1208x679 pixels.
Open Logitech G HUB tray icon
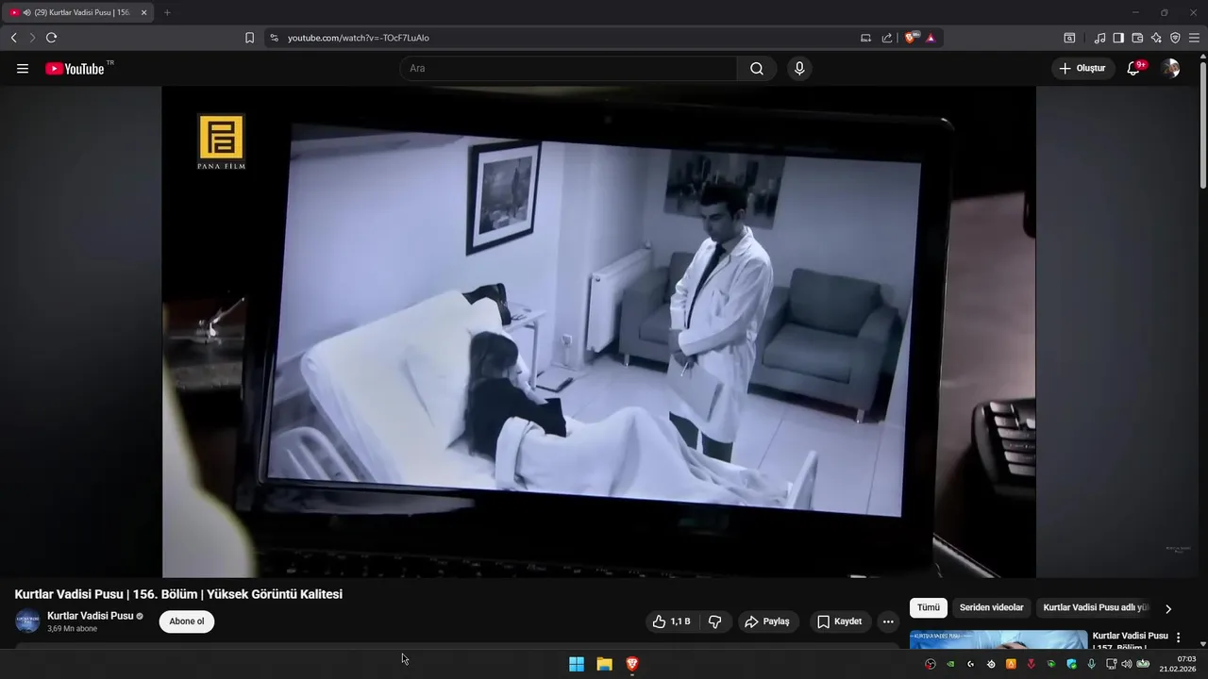click(x=970, y=664)
